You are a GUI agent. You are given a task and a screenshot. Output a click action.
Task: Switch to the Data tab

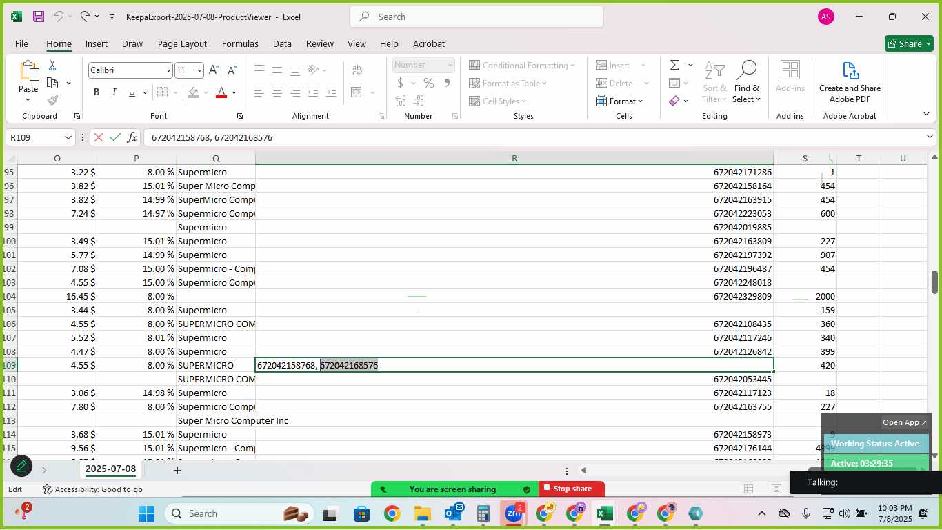click(x=282, y=43)
